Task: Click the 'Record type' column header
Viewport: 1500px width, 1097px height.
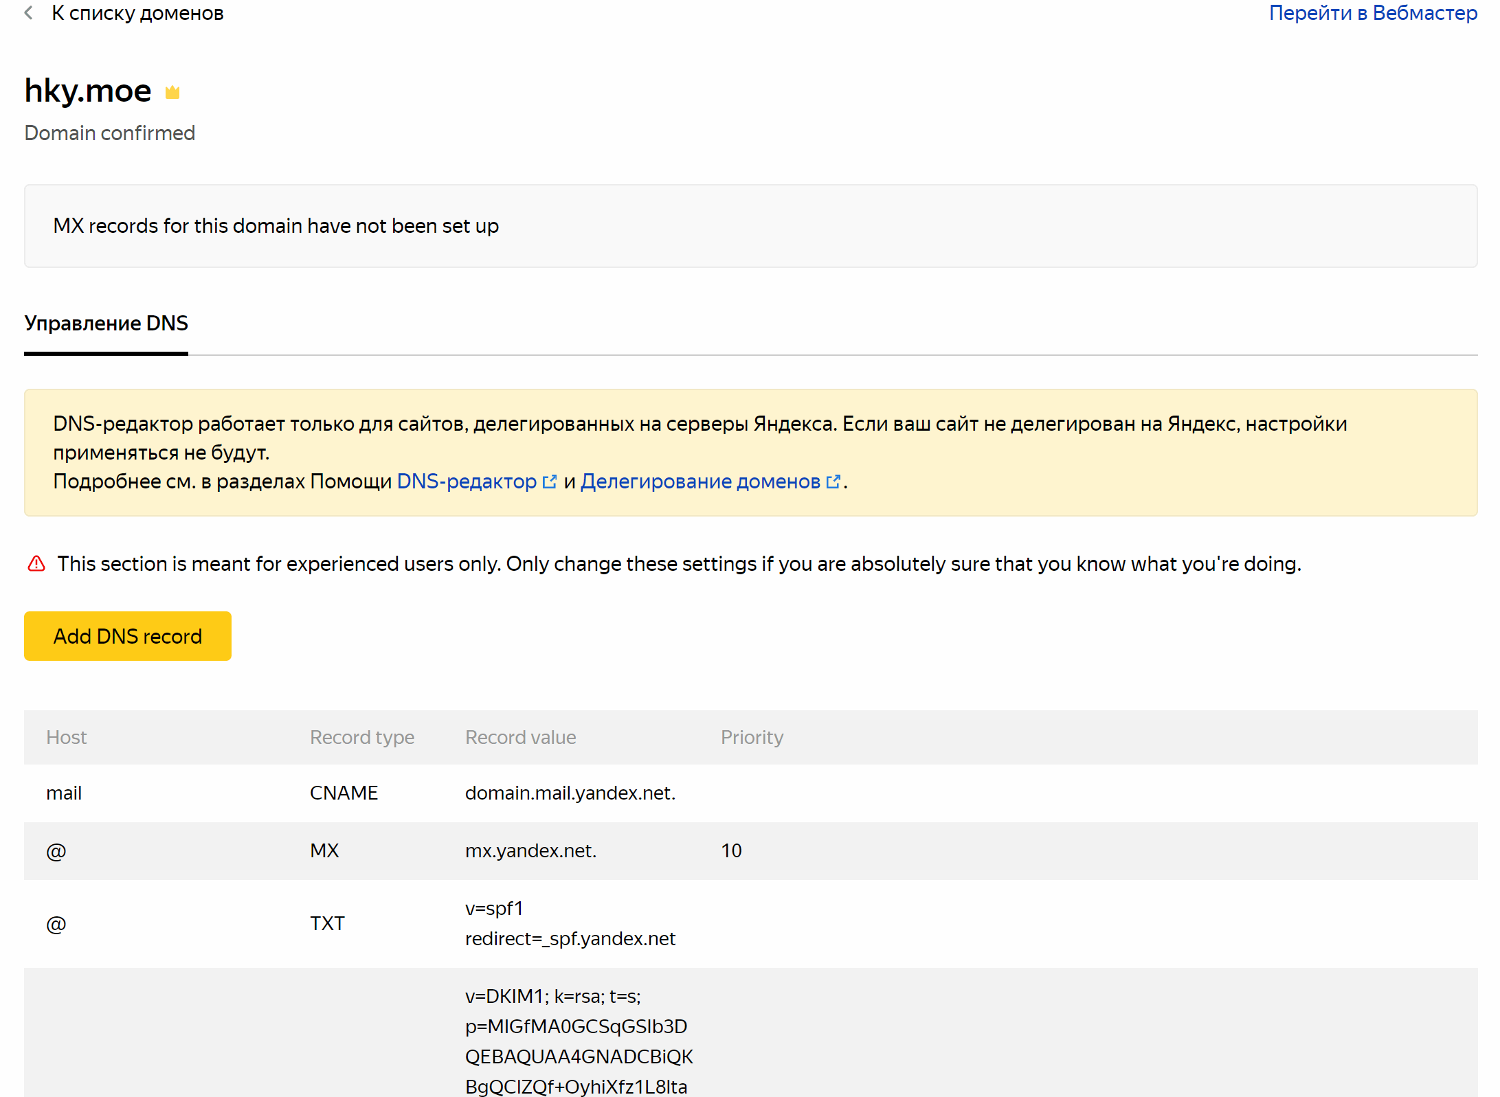Action: [x=362, y=737]
